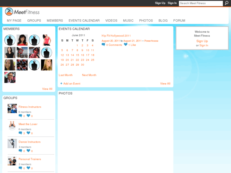Open member photo of woman in pink tank top
This screenshot has width=231, height=173.
(x=47, y=40)
